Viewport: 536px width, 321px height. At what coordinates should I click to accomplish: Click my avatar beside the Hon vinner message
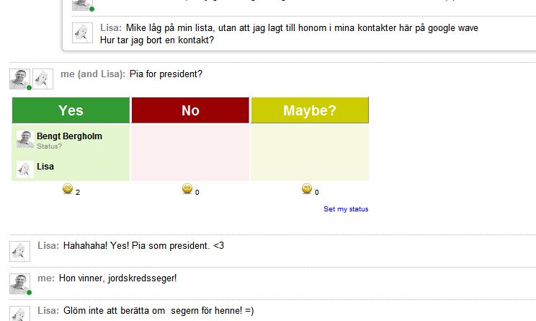click(19, 283)
